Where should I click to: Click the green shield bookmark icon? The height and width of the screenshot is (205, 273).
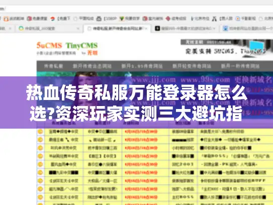pos(122,19)
